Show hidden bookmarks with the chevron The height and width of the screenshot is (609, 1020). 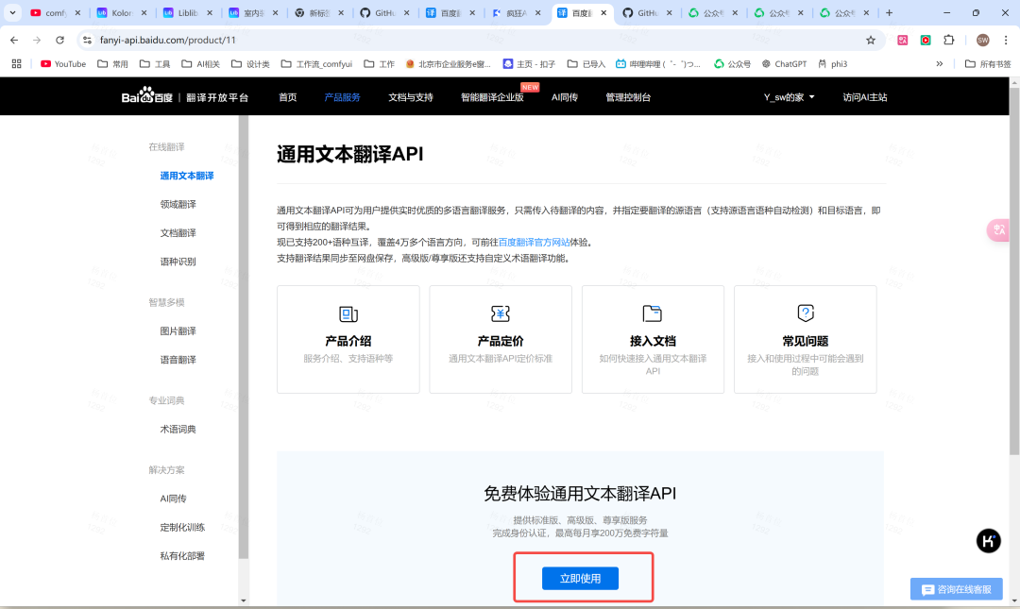940,64
